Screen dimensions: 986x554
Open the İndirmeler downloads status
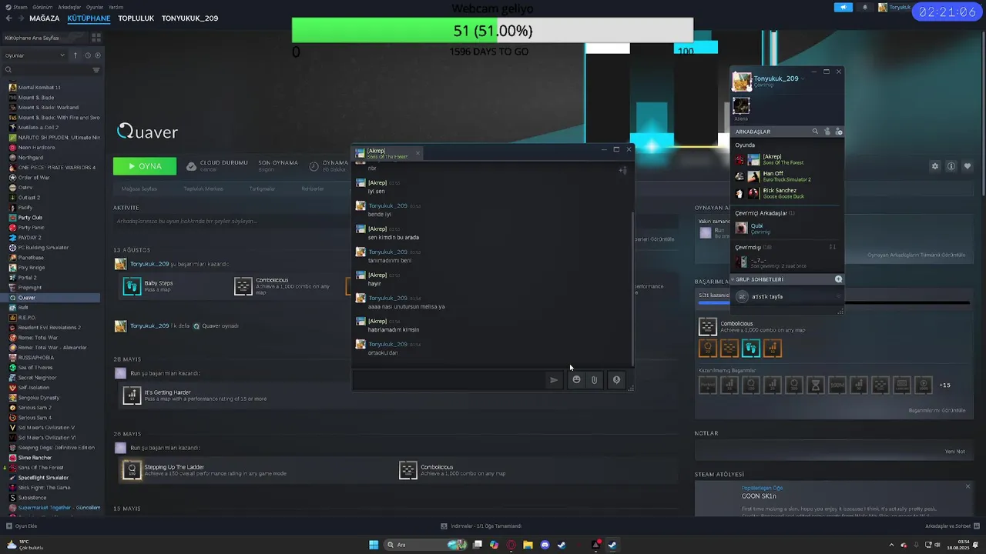[x=481, y=526]
